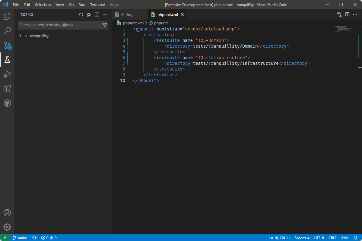Click the editor vertical scrollbar
The image size is (362, 241).
pos(360,46)
